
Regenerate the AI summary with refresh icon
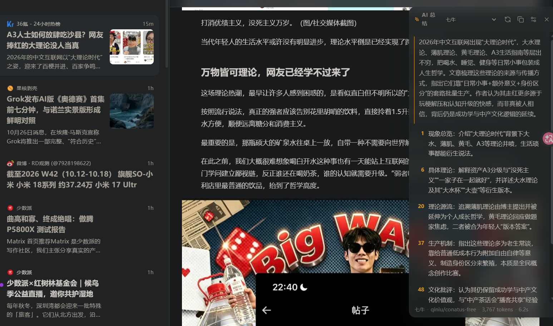coord(508,19)
